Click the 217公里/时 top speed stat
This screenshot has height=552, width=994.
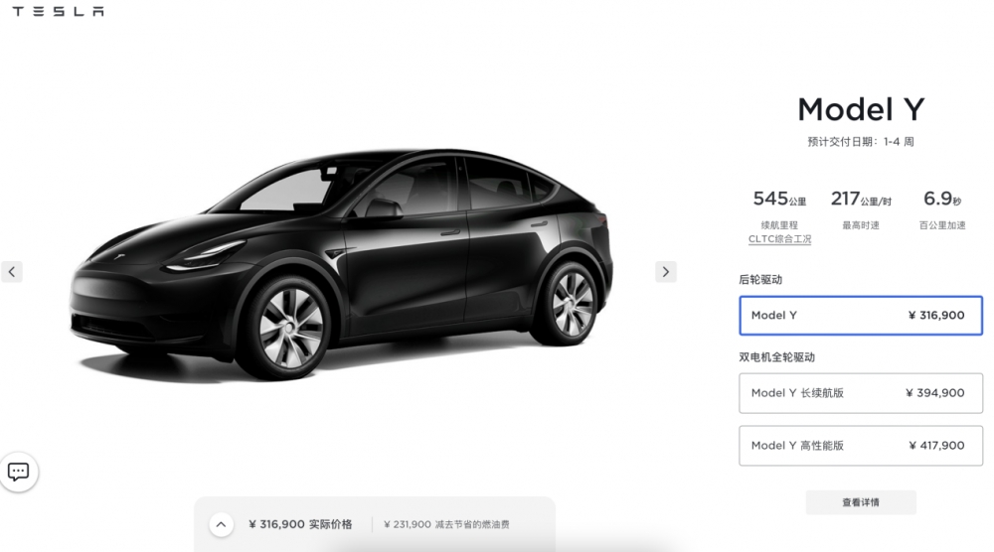coord(861,199)
